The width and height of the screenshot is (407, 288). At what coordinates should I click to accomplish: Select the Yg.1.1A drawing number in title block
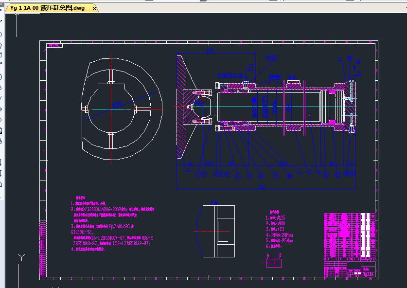[368, 274]
